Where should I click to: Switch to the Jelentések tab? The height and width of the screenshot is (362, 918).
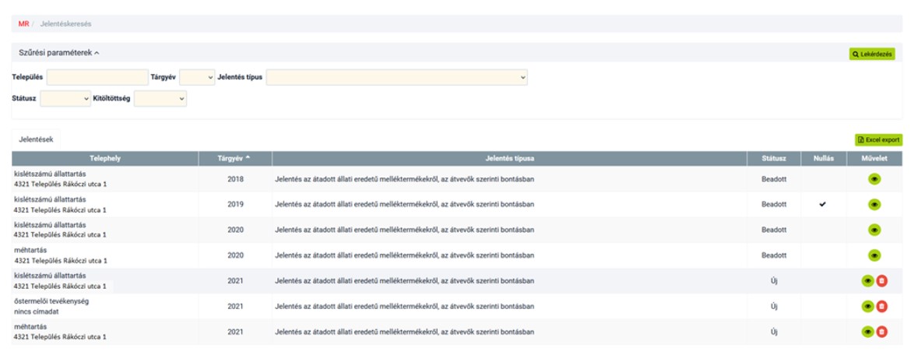[36, 139]
